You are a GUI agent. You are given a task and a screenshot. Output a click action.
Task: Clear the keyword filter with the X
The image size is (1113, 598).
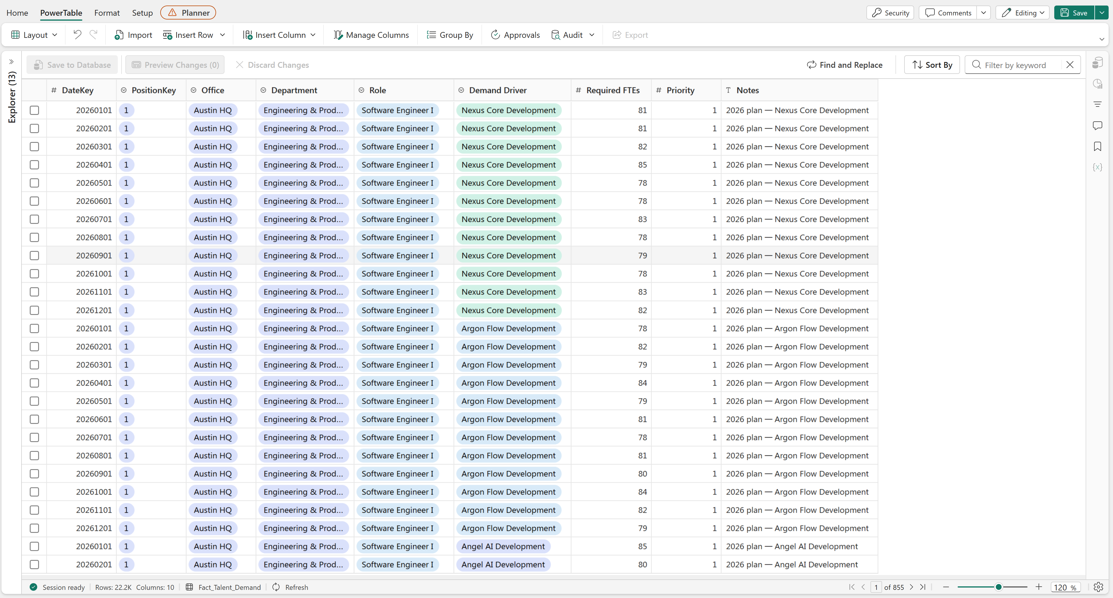tap(1070, 65)
